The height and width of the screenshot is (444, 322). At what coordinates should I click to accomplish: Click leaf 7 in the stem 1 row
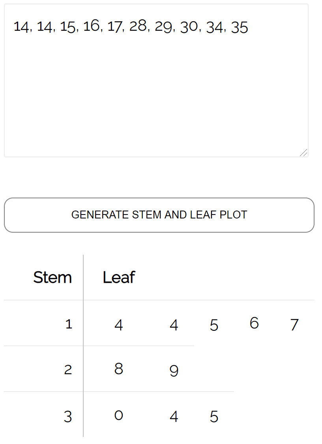[x=294, y=325]
